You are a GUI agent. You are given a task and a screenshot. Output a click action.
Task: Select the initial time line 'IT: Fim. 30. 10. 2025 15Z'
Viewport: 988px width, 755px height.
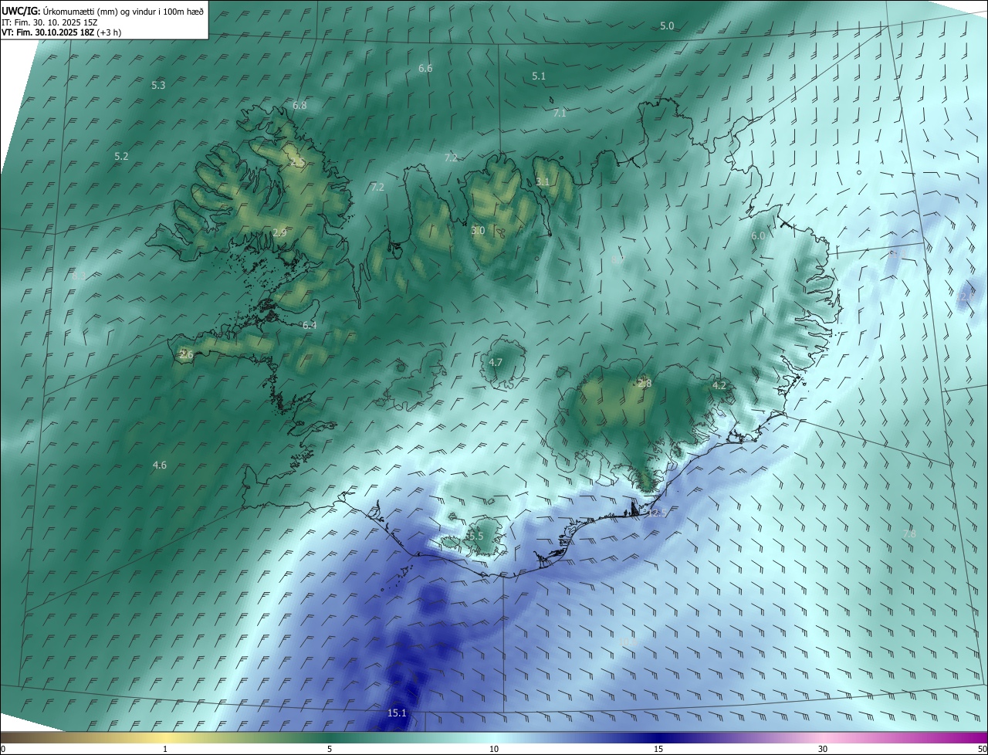[x=49, y=22]
